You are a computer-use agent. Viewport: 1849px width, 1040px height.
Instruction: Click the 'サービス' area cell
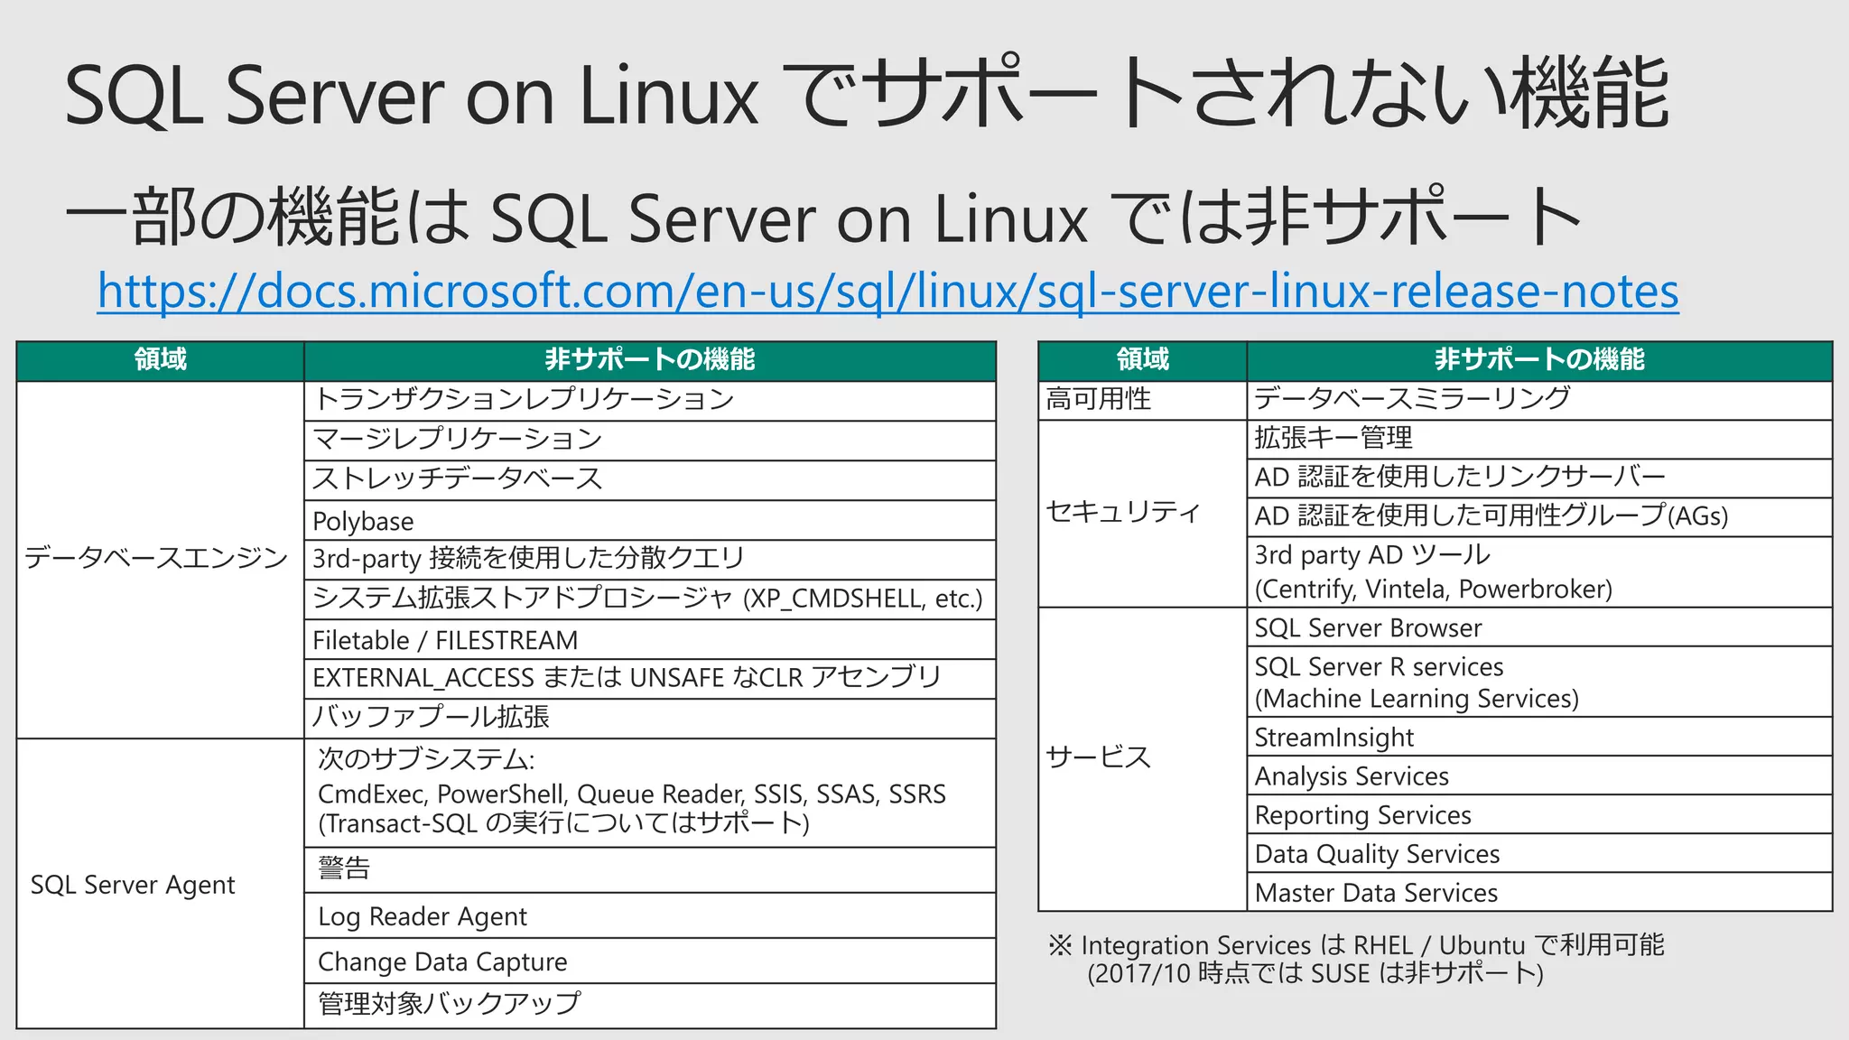(x=1143, y=759)
